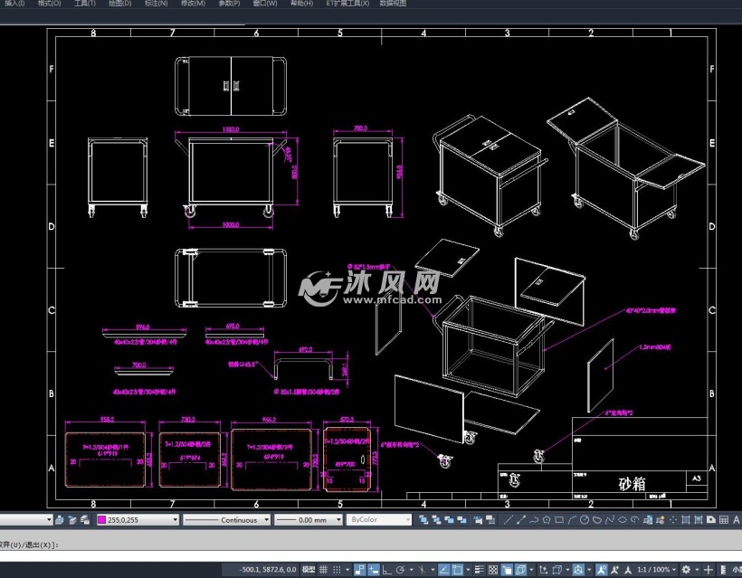Click the magenta color swatch
This screenshot has height=578, width=742.
[102, 520]
